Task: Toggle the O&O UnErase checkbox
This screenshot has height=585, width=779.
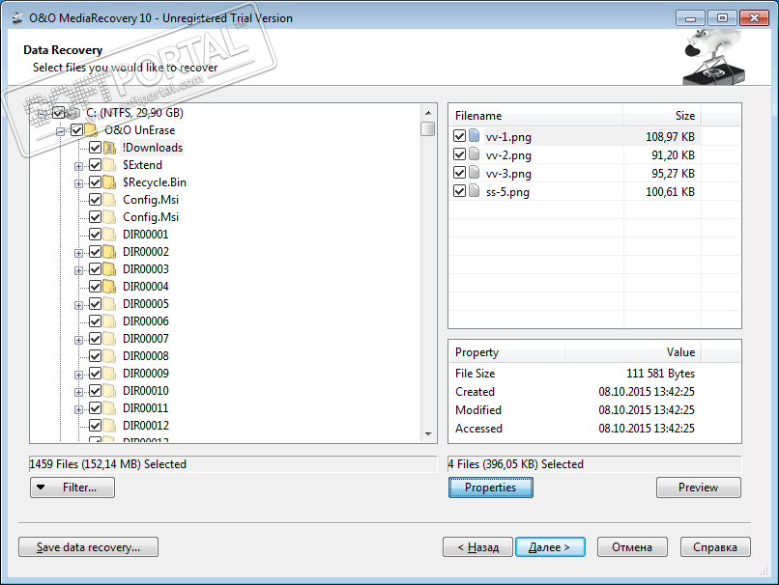Action: tap(76, 130)
